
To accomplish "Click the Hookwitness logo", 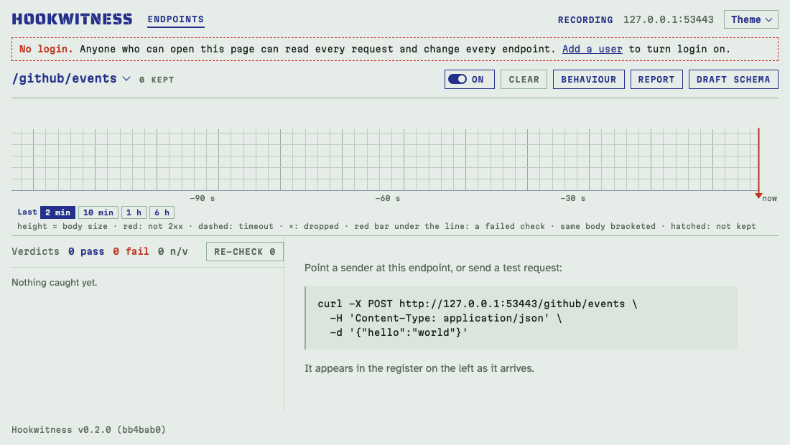I will 72,19.
